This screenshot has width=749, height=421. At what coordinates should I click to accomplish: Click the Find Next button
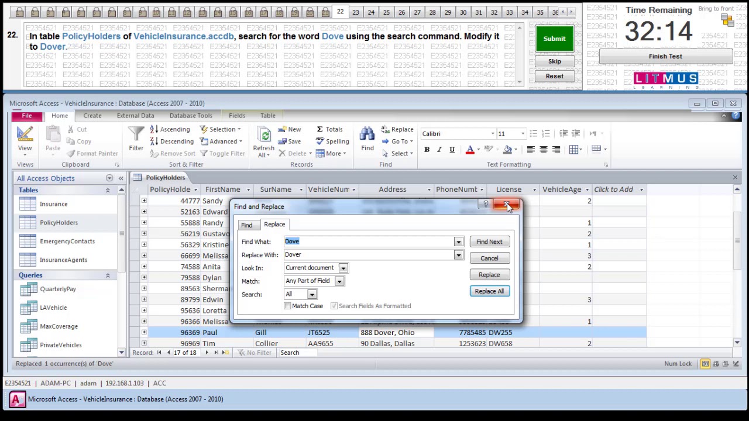click(x=489, y=242)
